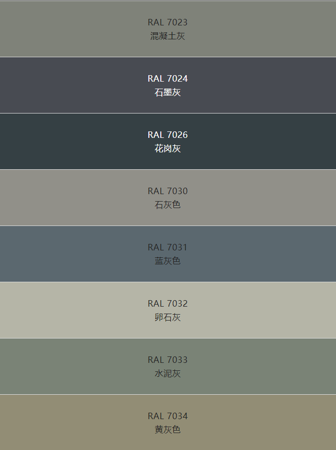Click the "RAL 7026" code text
The width and height of the screenshot is (336, 450).
tap(168, 135)
